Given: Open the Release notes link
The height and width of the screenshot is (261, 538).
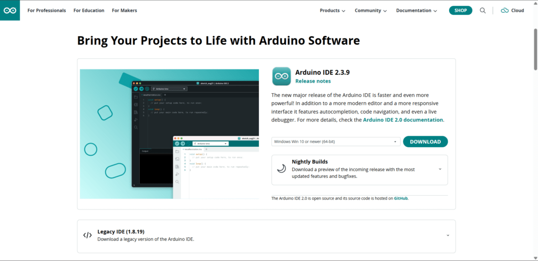Looking at the screenshot, I should 313,81.
